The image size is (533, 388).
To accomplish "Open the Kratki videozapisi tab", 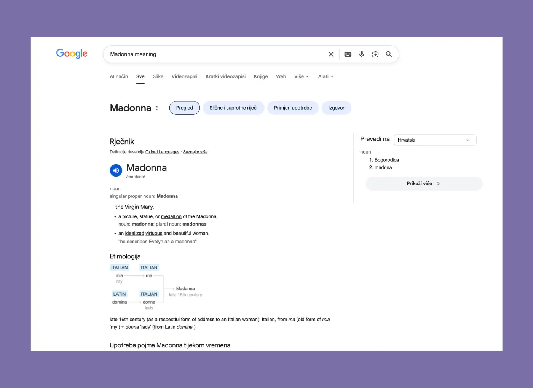I will (x=226, y=76).
